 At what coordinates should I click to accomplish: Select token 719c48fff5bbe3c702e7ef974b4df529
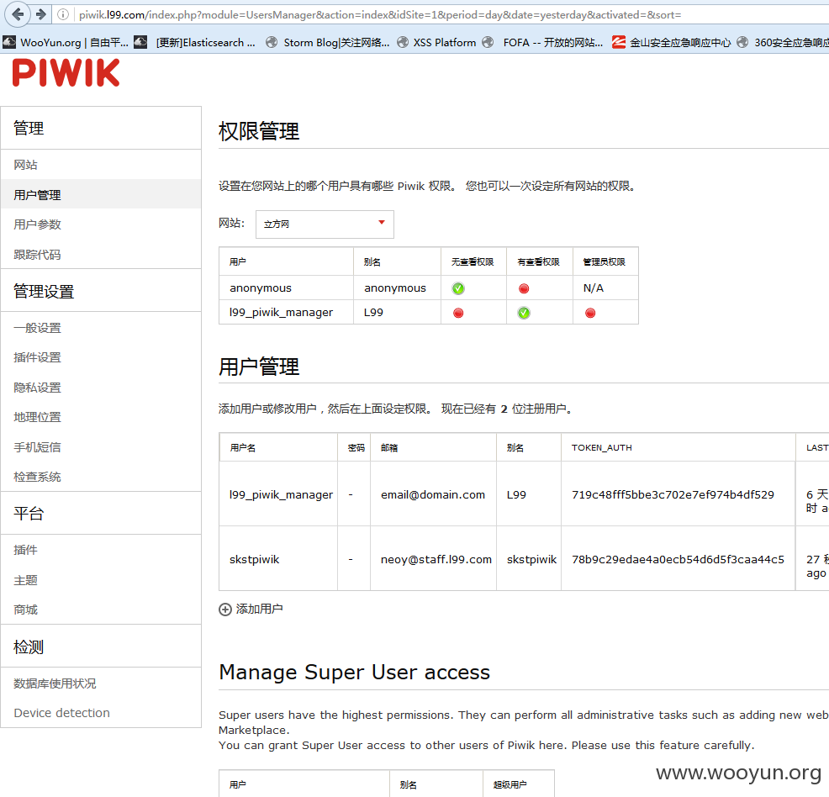coord(673,494)
